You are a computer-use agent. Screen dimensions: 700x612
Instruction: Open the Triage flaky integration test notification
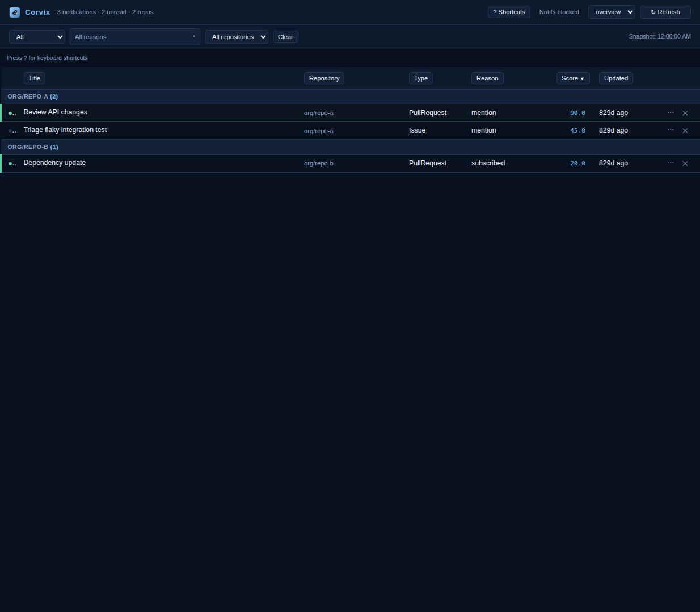[65, 130]
